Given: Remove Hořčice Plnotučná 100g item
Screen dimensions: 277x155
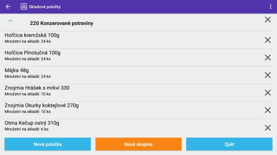Looking at the screenshot, I should click(268, 57).
